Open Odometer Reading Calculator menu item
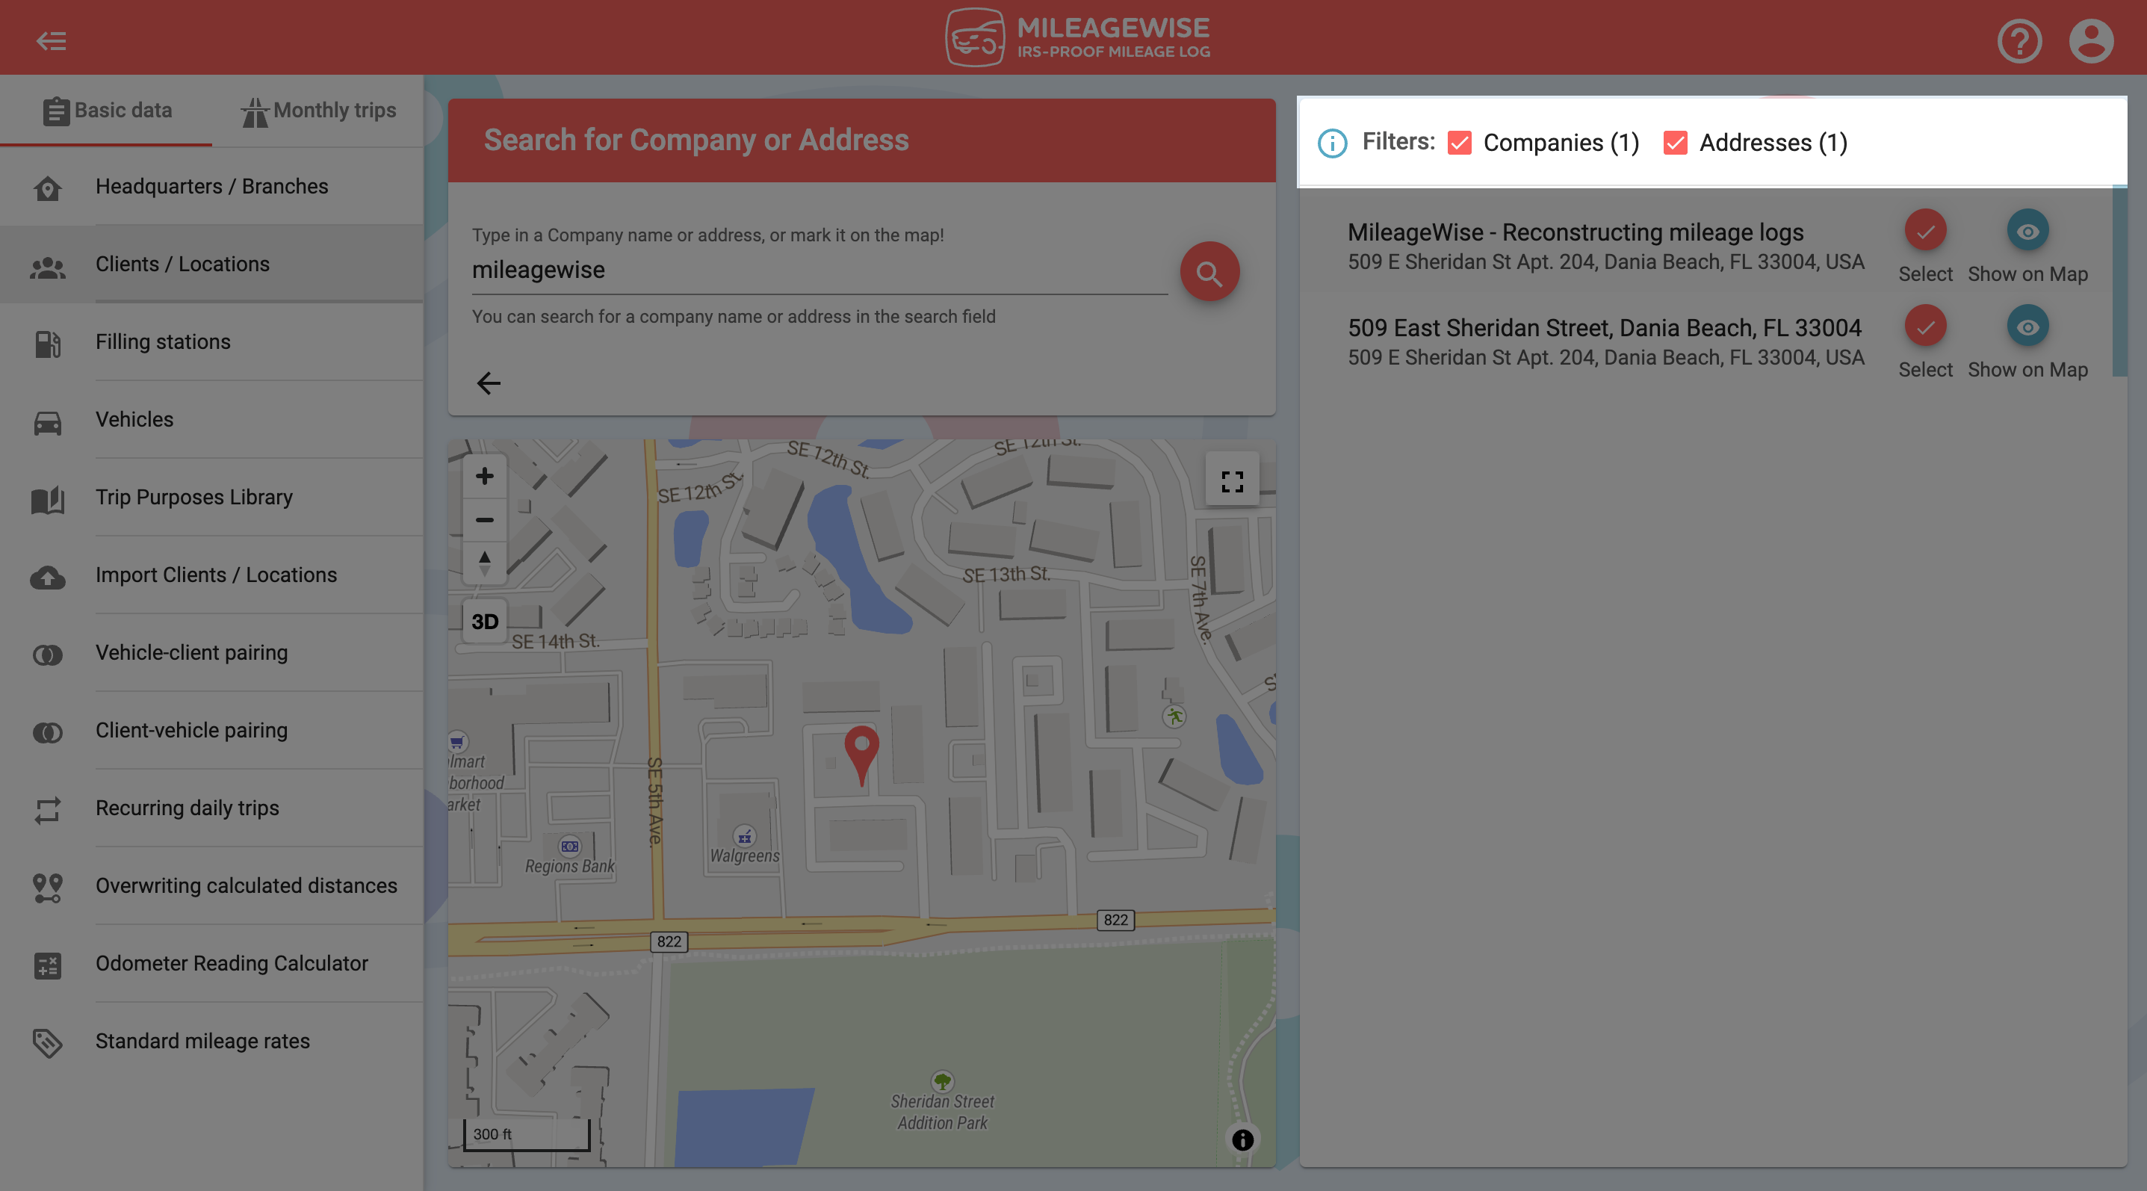Image resolution: width=2147 pixels, height=1191 pixels. click(x=211, y=963)
